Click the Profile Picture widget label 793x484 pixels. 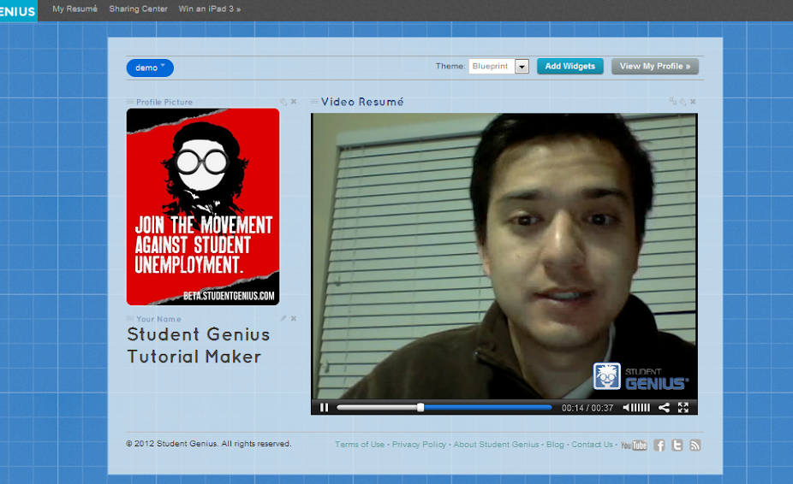164,102
